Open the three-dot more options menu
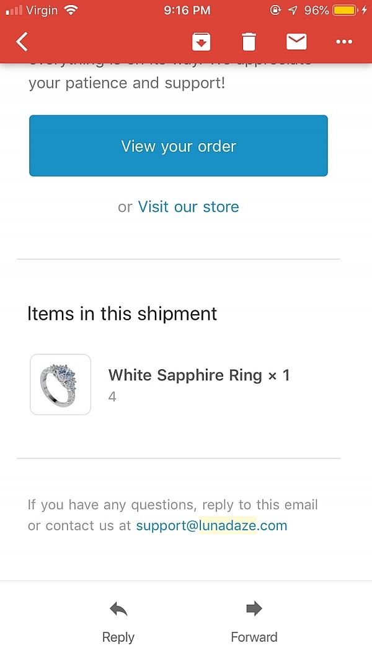This screenshot has width=372, height=661. coord(343,42)
